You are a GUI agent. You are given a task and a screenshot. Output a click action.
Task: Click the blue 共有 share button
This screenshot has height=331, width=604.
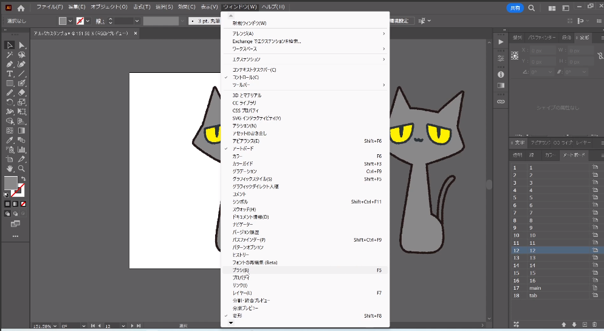(x=515, y=8)
